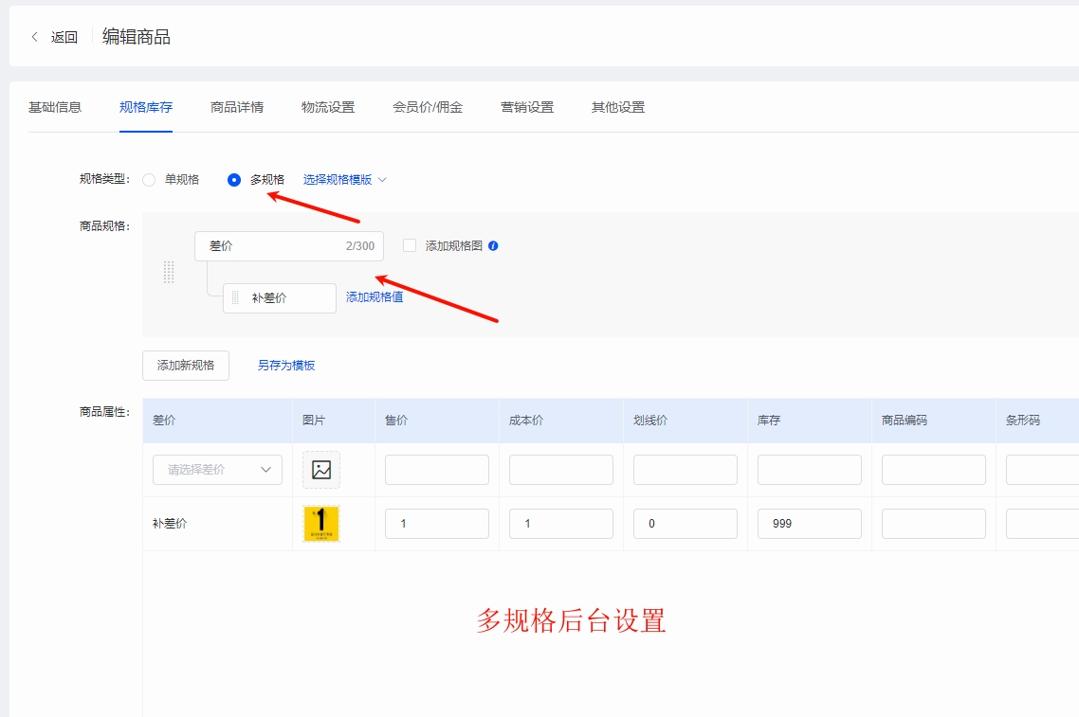The height and width of the screenshot is (717, 1079).
Task: Click the 添加规格值 link
Action: tap(375, 297)
